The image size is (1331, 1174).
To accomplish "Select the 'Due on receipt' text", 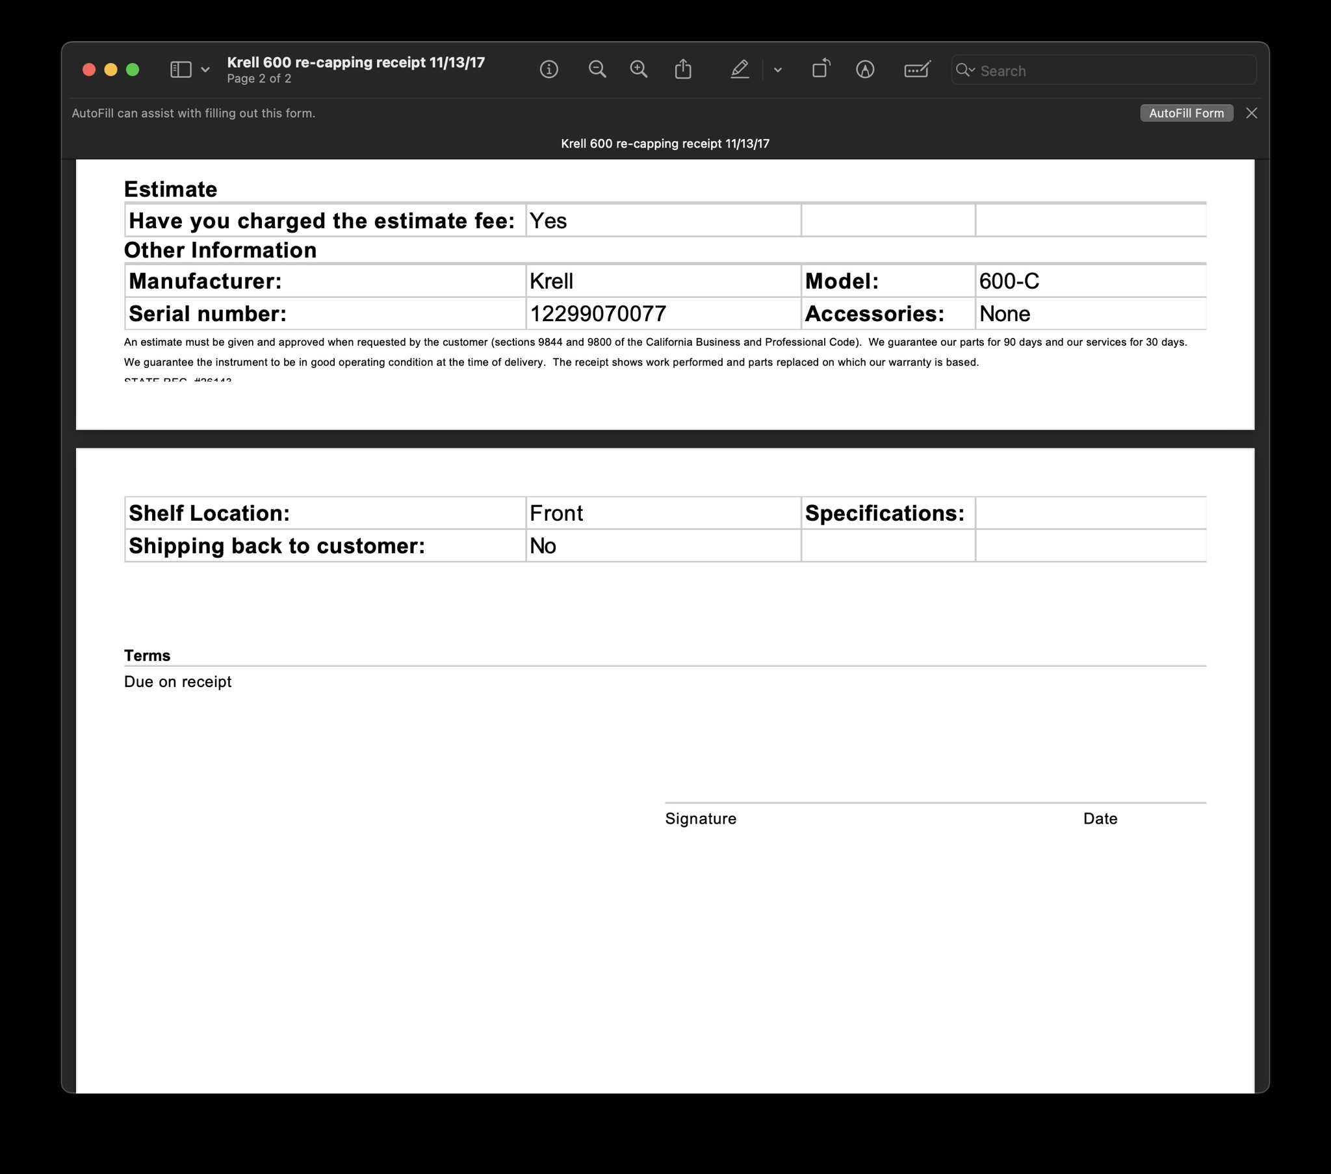I will (178, 682).
